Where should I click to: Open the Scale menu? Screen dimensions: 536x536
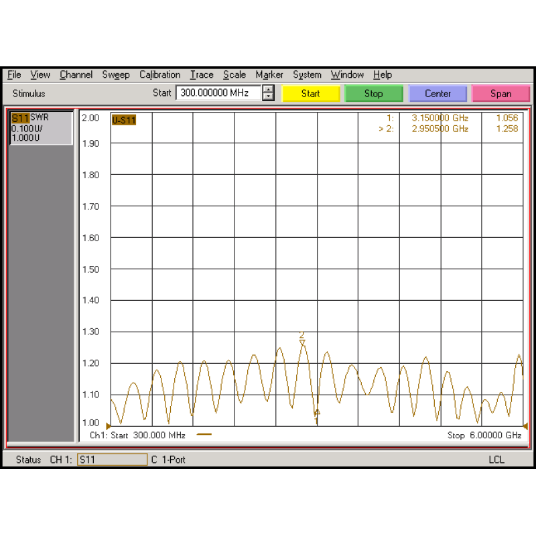click(234, 75)
